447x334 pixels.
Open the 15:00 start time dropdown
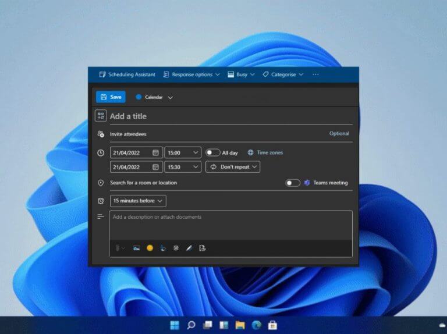(x=183, y=153)
